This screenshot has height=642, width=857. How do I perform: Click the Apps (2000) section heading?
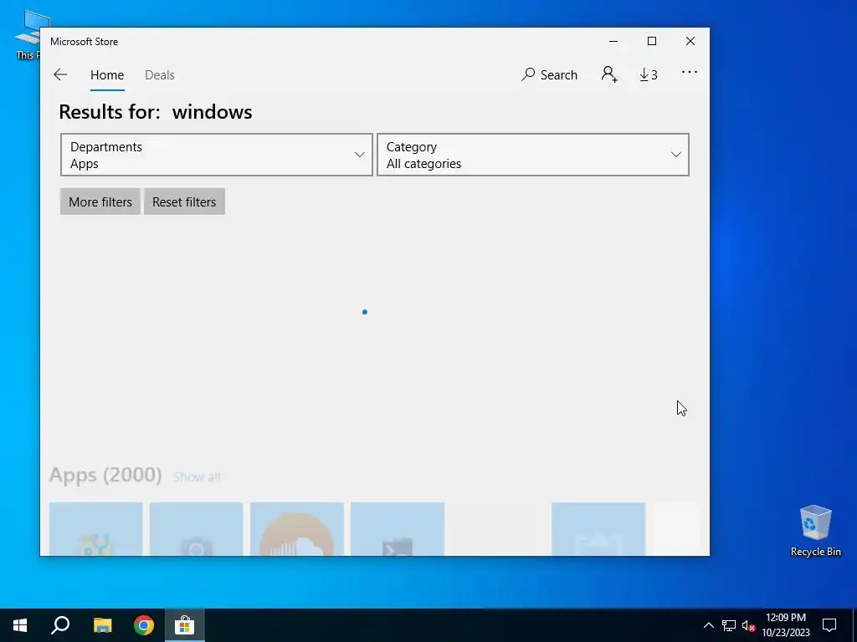coord(105,475)
